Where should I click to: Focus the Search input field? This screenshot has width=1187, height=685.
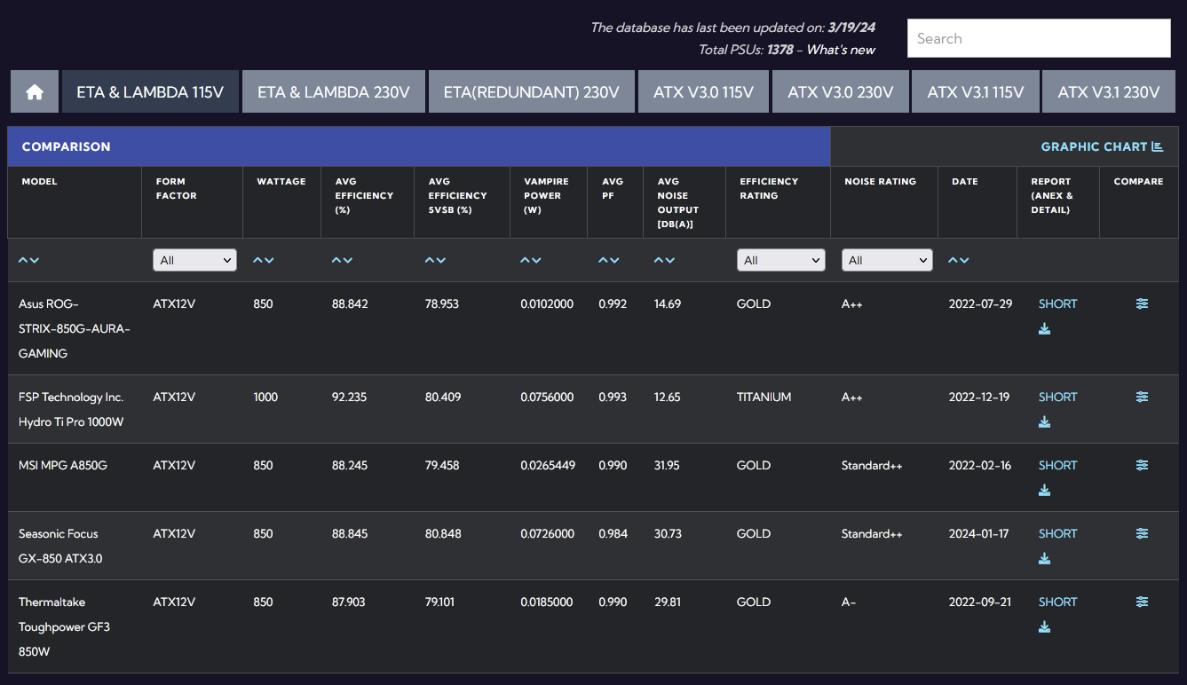pos(1039,38)
